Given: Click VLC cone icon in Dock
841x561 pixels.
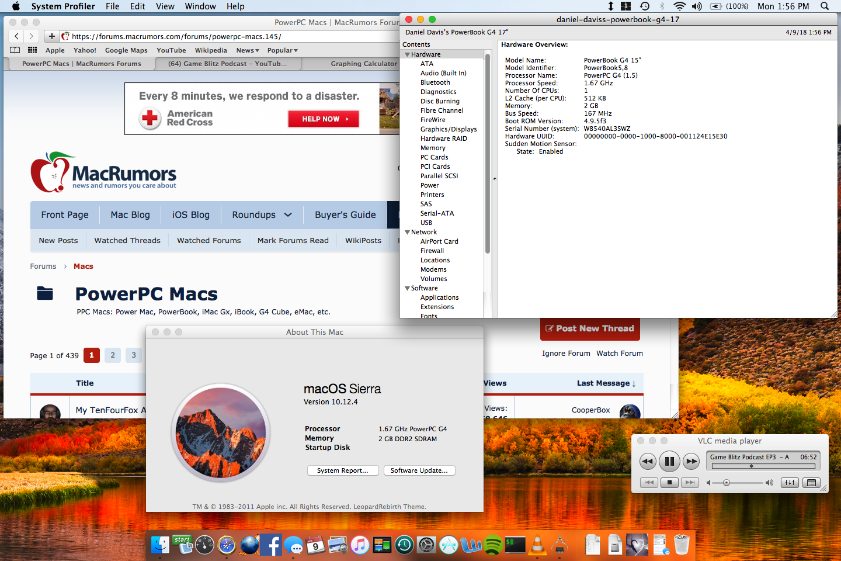Looking at the screenshot, I should [x=538, y=545].
